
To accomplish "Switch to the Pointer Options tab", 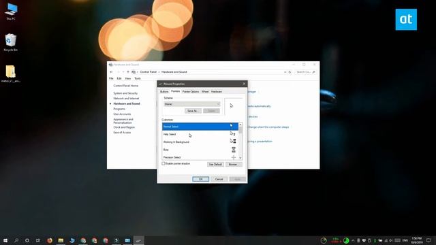I will (x=191, y=91).
